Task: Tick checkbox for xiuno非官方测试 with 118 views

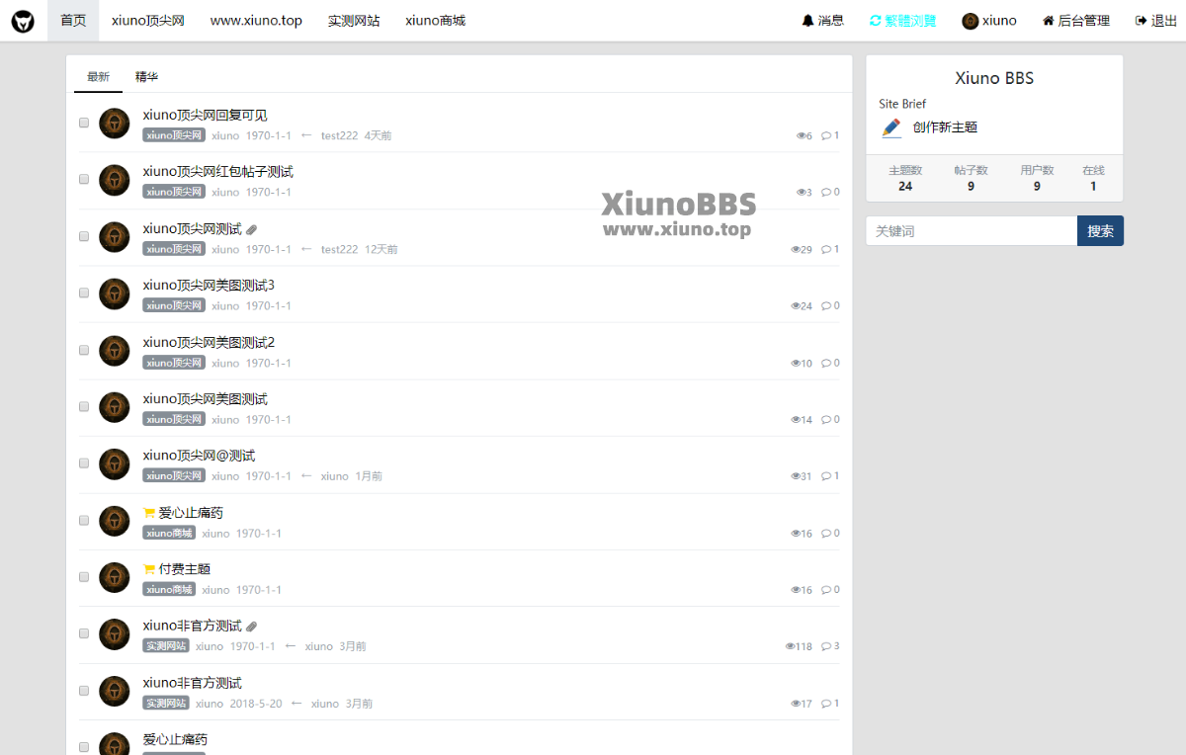Action: point(84,633)
